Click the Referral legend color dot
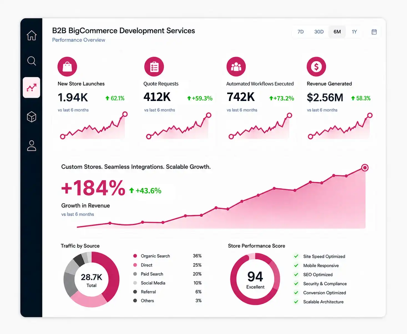407x334 pixels. pyautogui.click(x=135, y=292)
